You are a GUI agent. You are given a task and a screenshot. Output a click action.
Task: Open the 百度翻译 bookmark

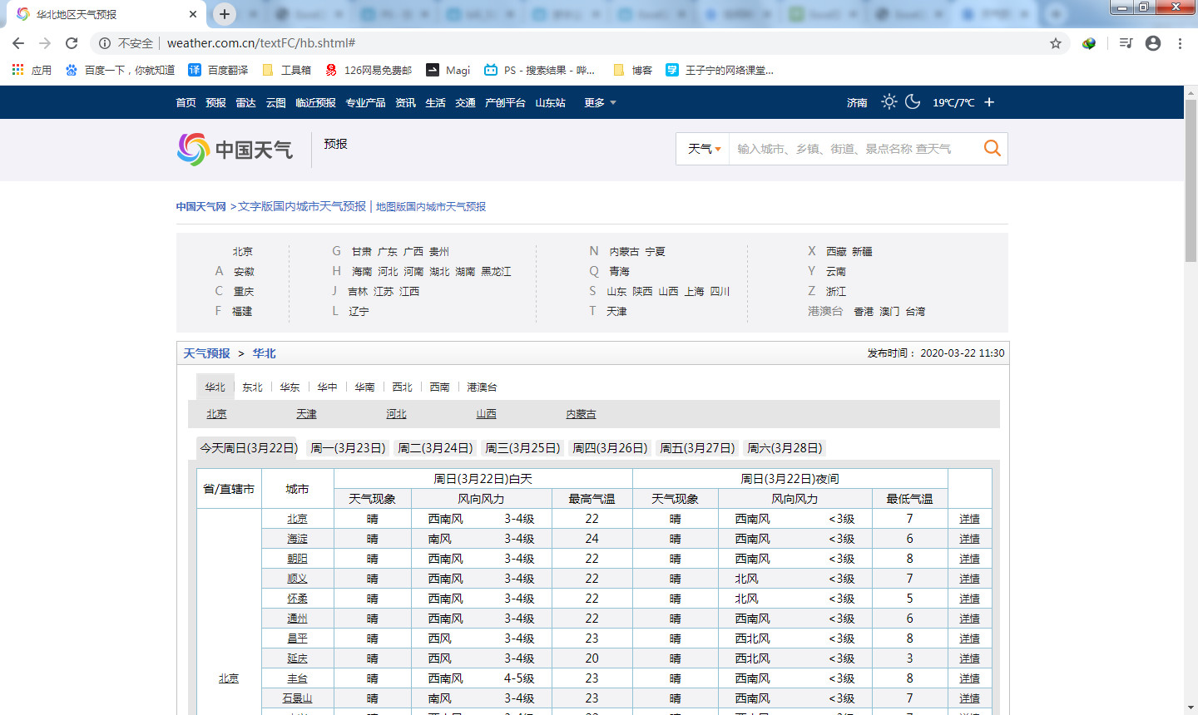[x=218, y=70]
